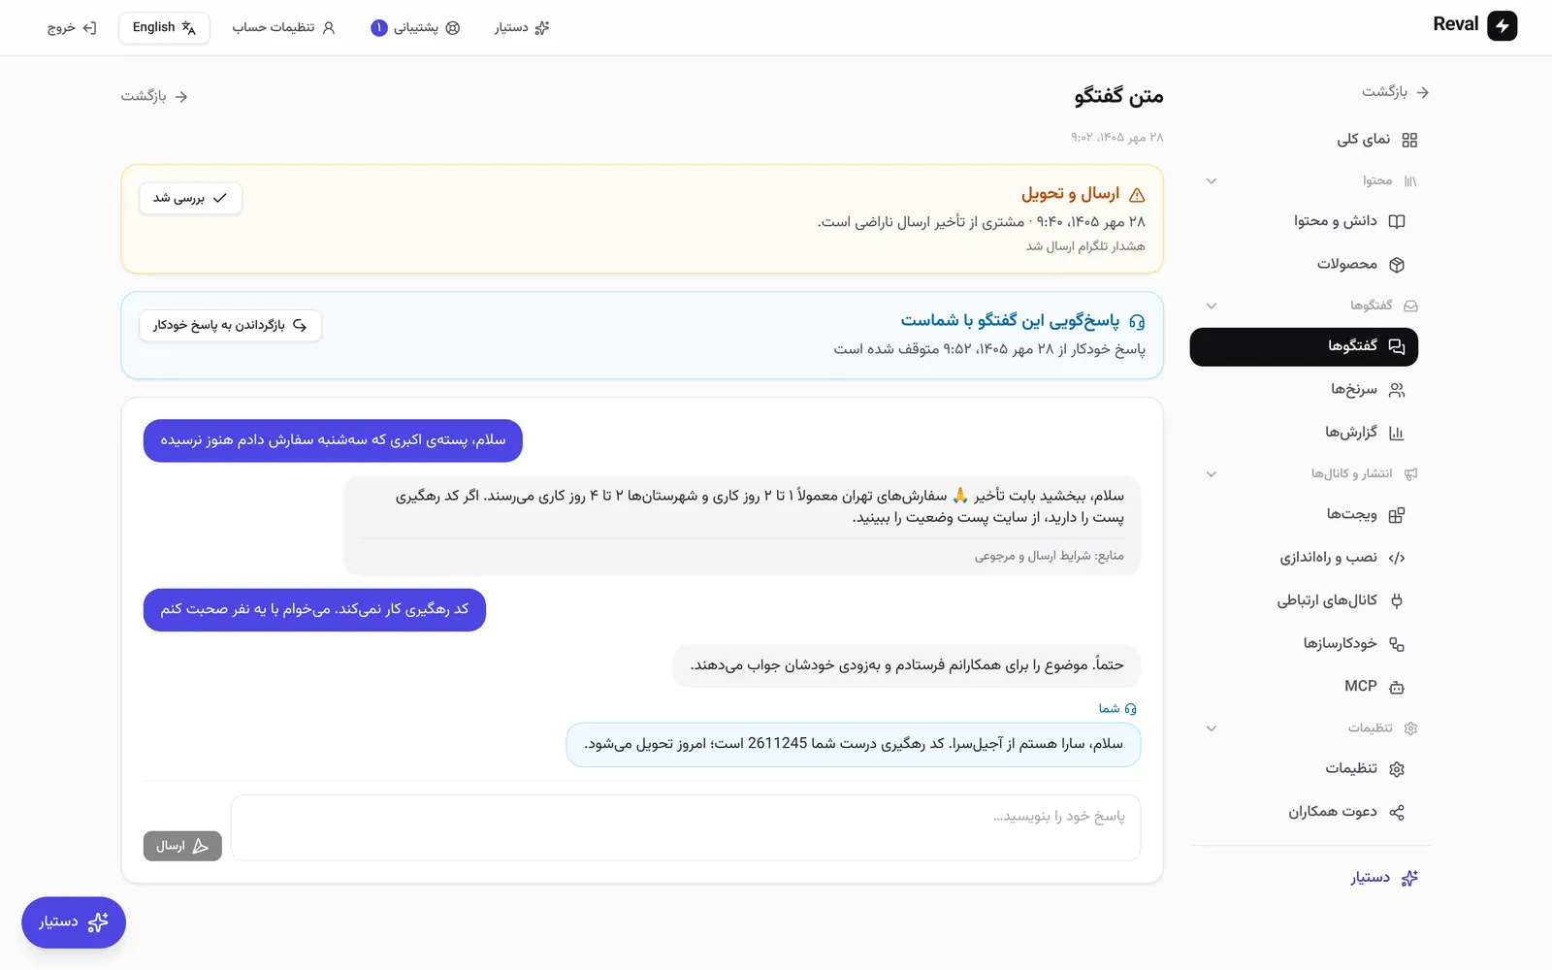Open floating دستیار assistant button
The image size is (1552, 970).
pos(74,922)
